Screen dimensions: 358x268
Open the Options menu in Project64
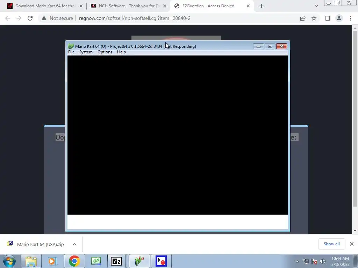pos(105,52)
